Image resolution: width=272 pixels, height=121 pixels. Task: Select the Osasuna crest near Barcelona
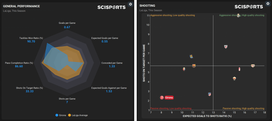pyautogui.click(x=184, y=69)
